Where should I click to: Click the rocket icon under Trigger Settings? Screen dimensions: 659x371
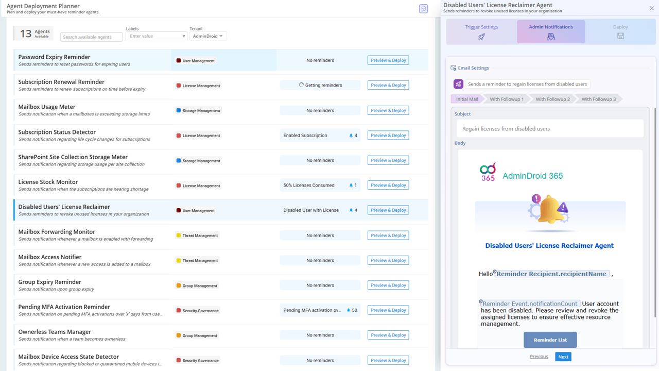(481, 36)
